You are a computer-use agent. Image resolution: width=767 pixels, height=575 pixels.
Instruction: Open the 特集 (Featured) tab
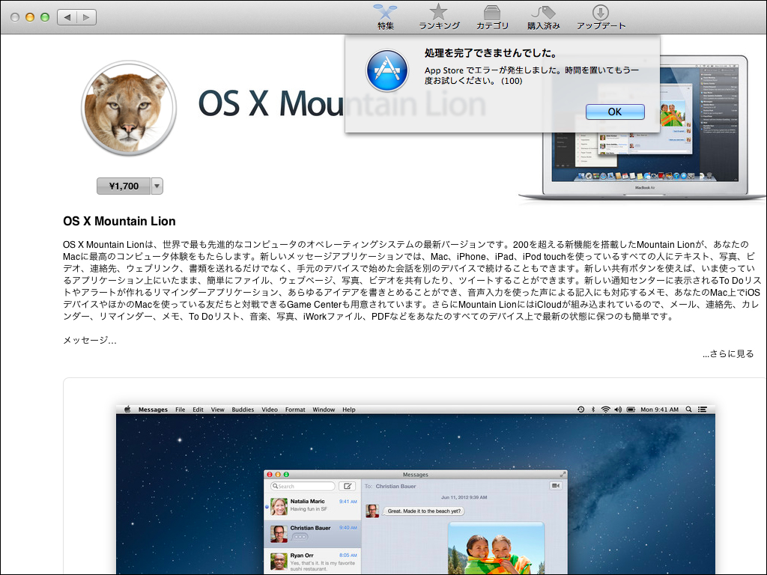click(386, 17)
